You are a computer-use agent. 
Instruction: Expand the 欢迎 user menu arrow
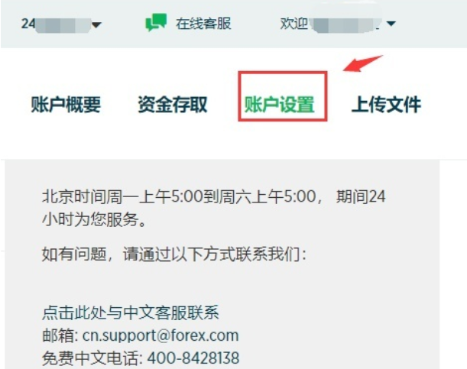[x=391, y=23]
